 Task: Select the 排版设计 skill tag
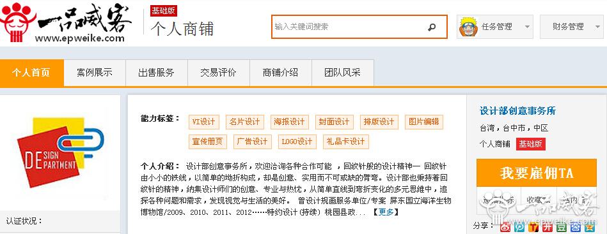click(x=379, y=122)
